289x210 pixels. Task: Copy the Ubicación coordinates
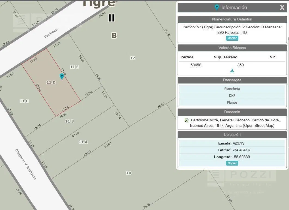coord(232,163)
